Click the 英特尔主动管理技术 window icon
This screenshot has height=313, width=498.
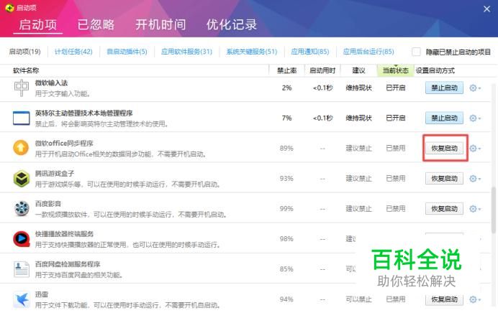[x=22, y=118]
